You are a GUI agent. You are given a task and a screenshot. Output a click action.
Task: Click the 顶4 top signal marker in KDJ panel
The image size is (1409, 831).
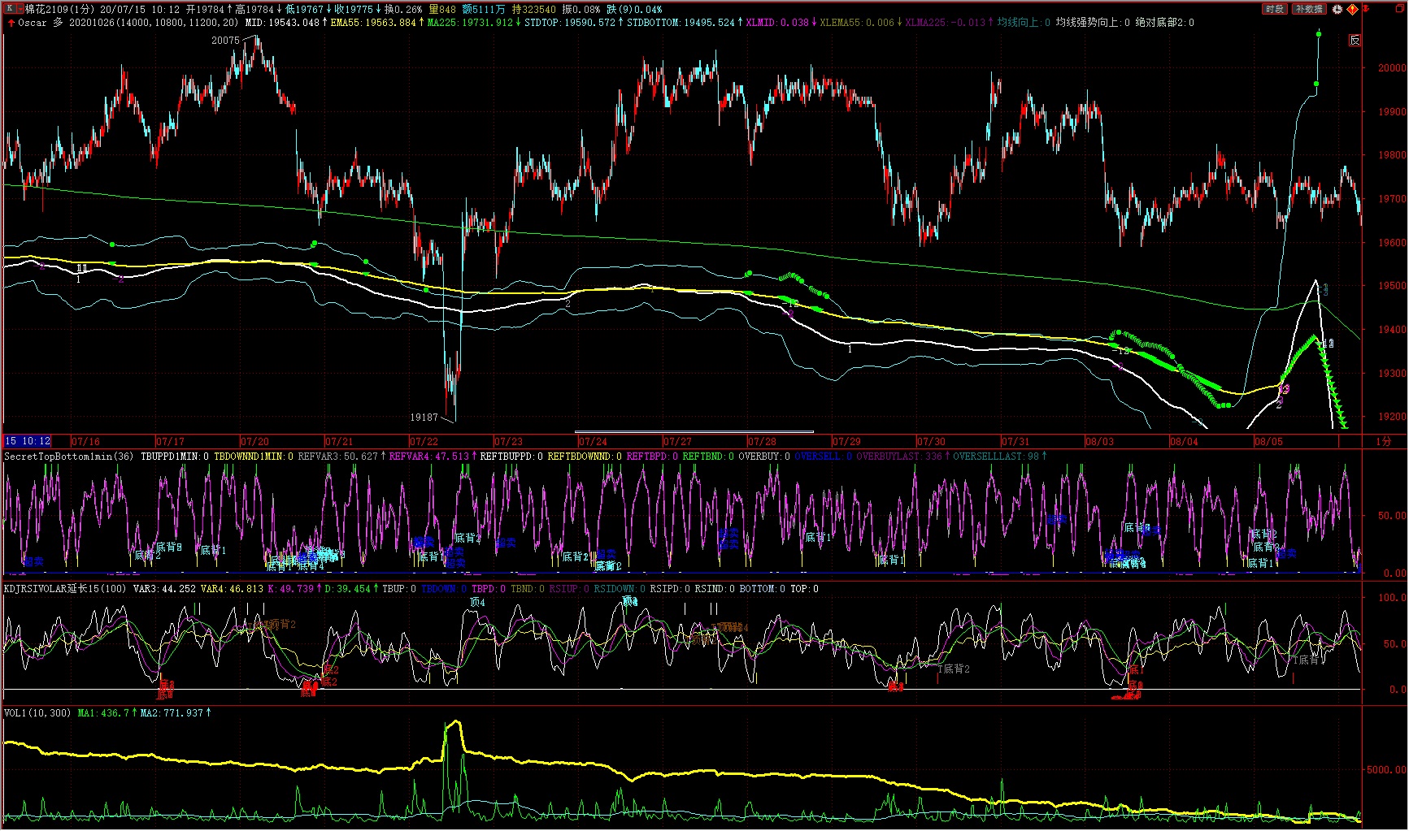477,603
